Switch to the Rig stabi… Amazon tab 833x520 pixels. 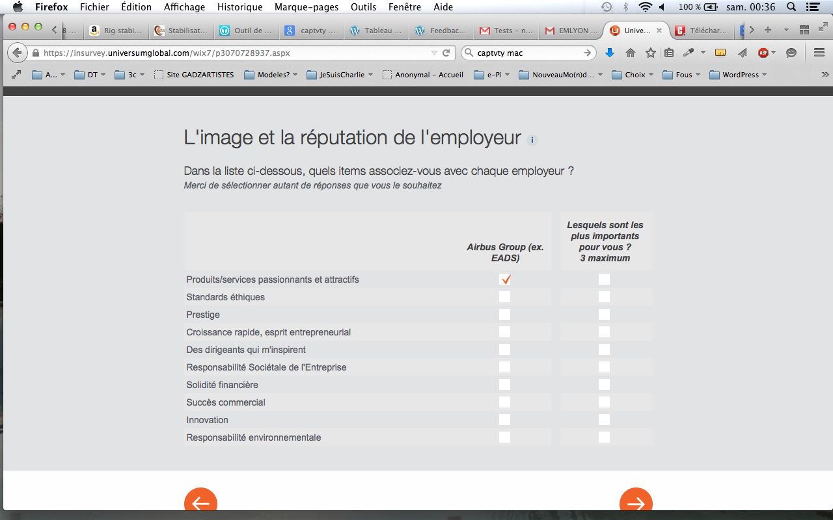click(116, 31)
